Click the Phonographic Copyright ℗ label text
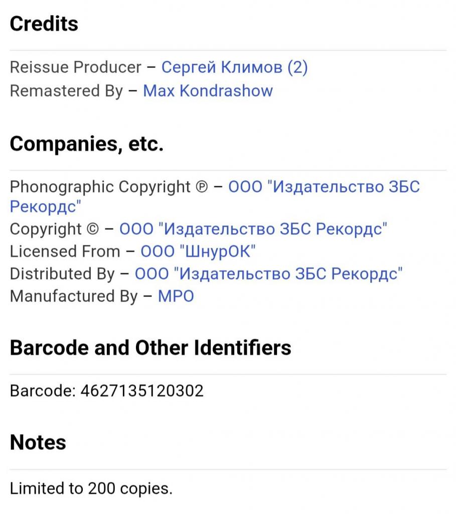The height and width of the screenshot is (514, 456). click(x=109, y=187)
